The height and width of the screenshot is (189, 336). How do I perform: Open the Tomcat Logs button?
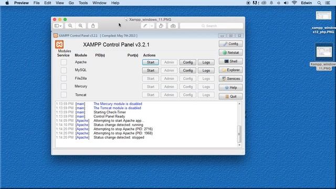click(x=206, y=94)
